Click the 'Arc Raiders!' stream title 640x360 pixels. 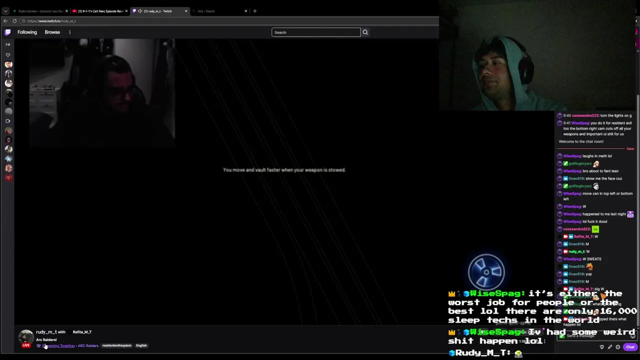pos(46,339)
